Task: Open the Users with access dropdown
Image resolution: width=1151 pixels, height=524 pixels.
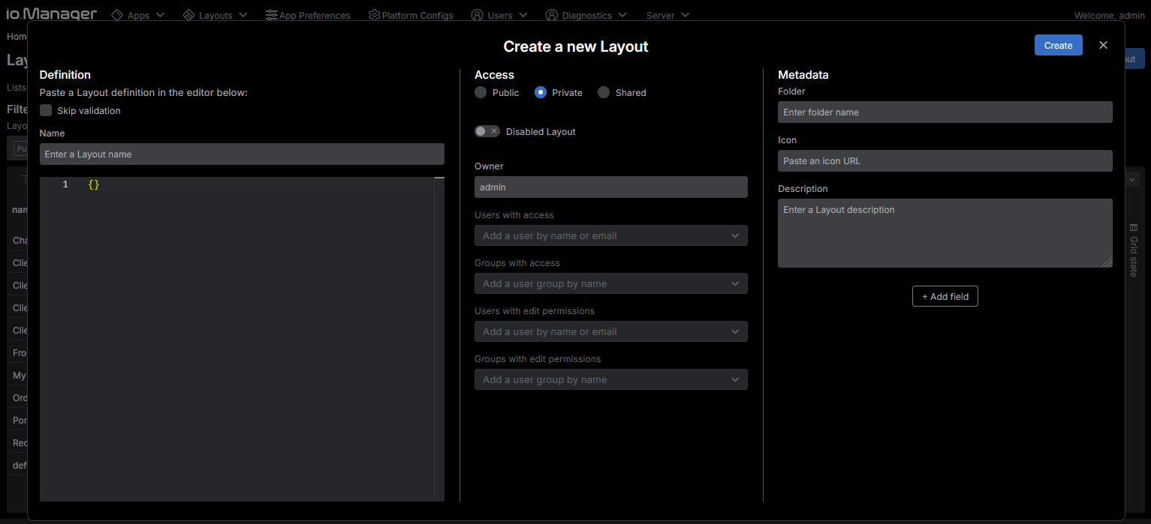Action: [x=611, y=235]
